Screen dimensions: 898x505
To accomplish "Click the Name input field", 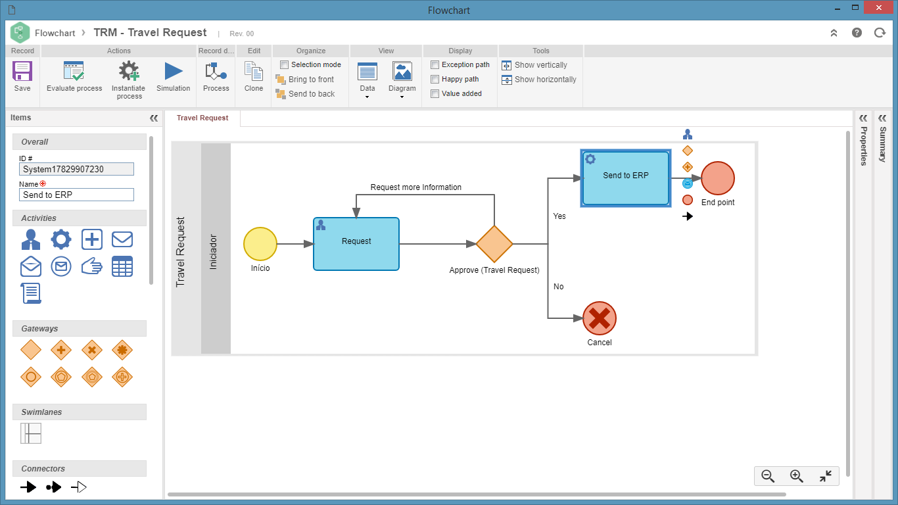I will click(76, 195).
